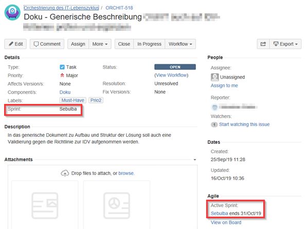Click the People section heading

[215, 58]
